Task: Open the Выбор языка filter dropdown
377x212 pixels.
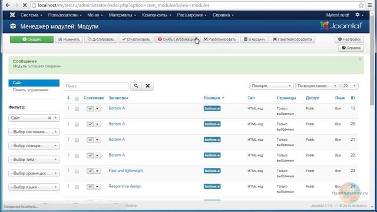Action: point(34,187)
